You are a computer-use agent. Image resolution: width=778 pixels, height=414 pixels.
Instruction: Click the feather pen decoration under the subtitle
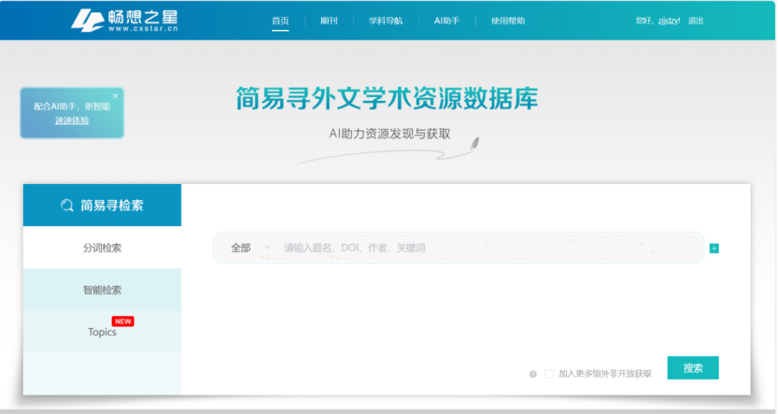click(474, 145)
